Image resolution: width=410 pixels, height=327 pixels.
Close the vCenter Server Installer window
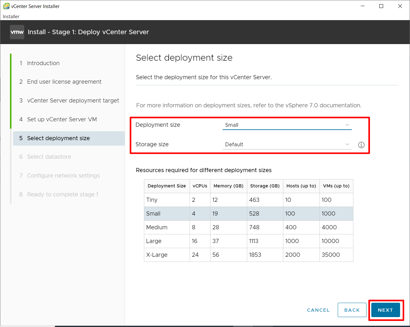click(400, 6)
